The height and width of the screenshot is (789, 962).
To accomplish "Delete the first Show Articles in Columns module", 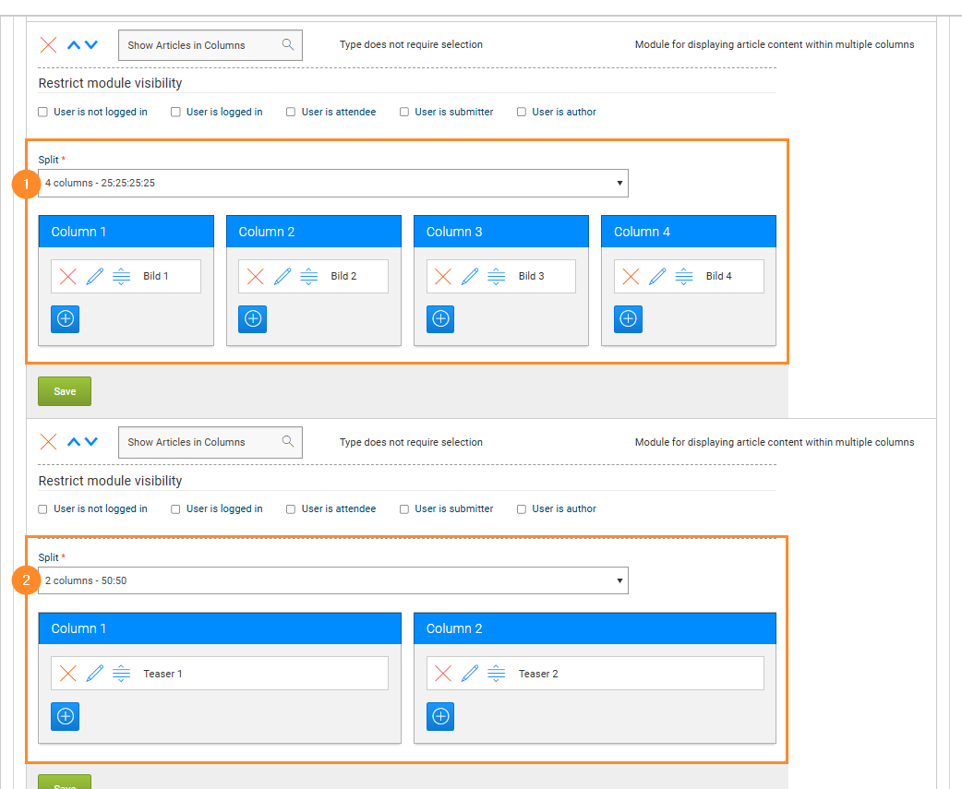I will click(48, 44).
